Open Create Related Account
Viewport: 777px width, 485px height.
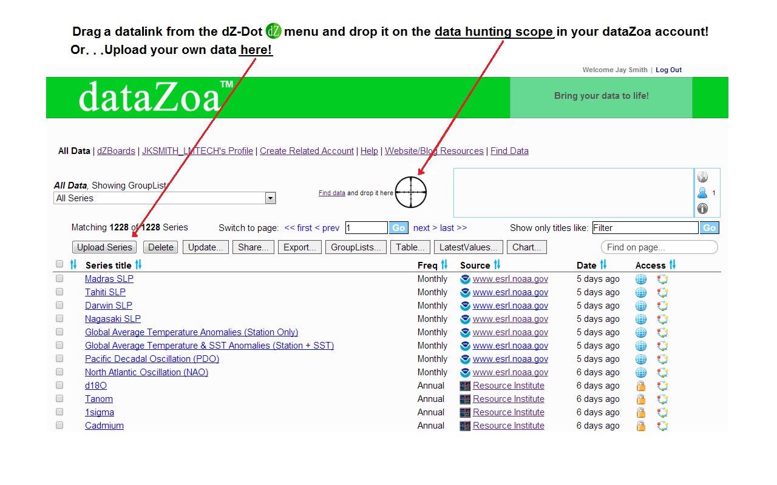307,151
